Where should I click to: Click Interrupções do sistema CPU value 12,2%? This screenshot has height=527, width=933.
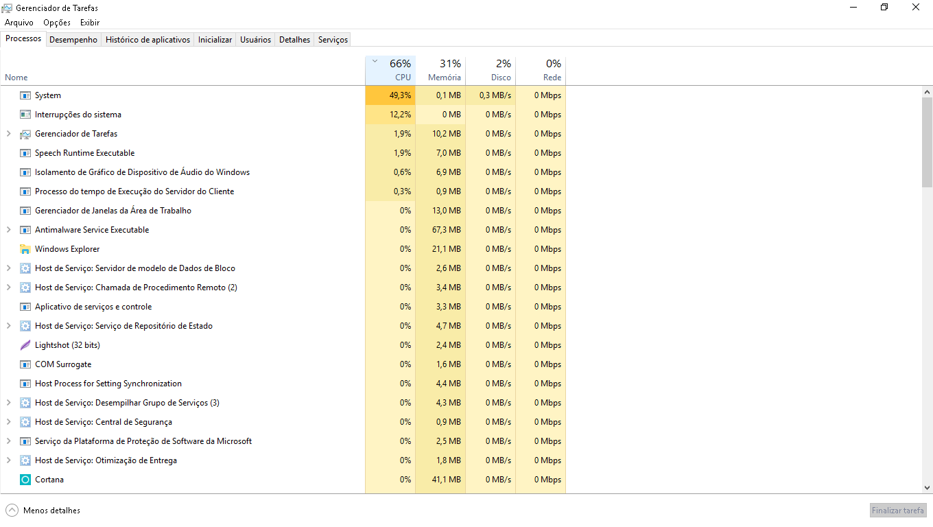pyautogui.click(x=400, y=115)
